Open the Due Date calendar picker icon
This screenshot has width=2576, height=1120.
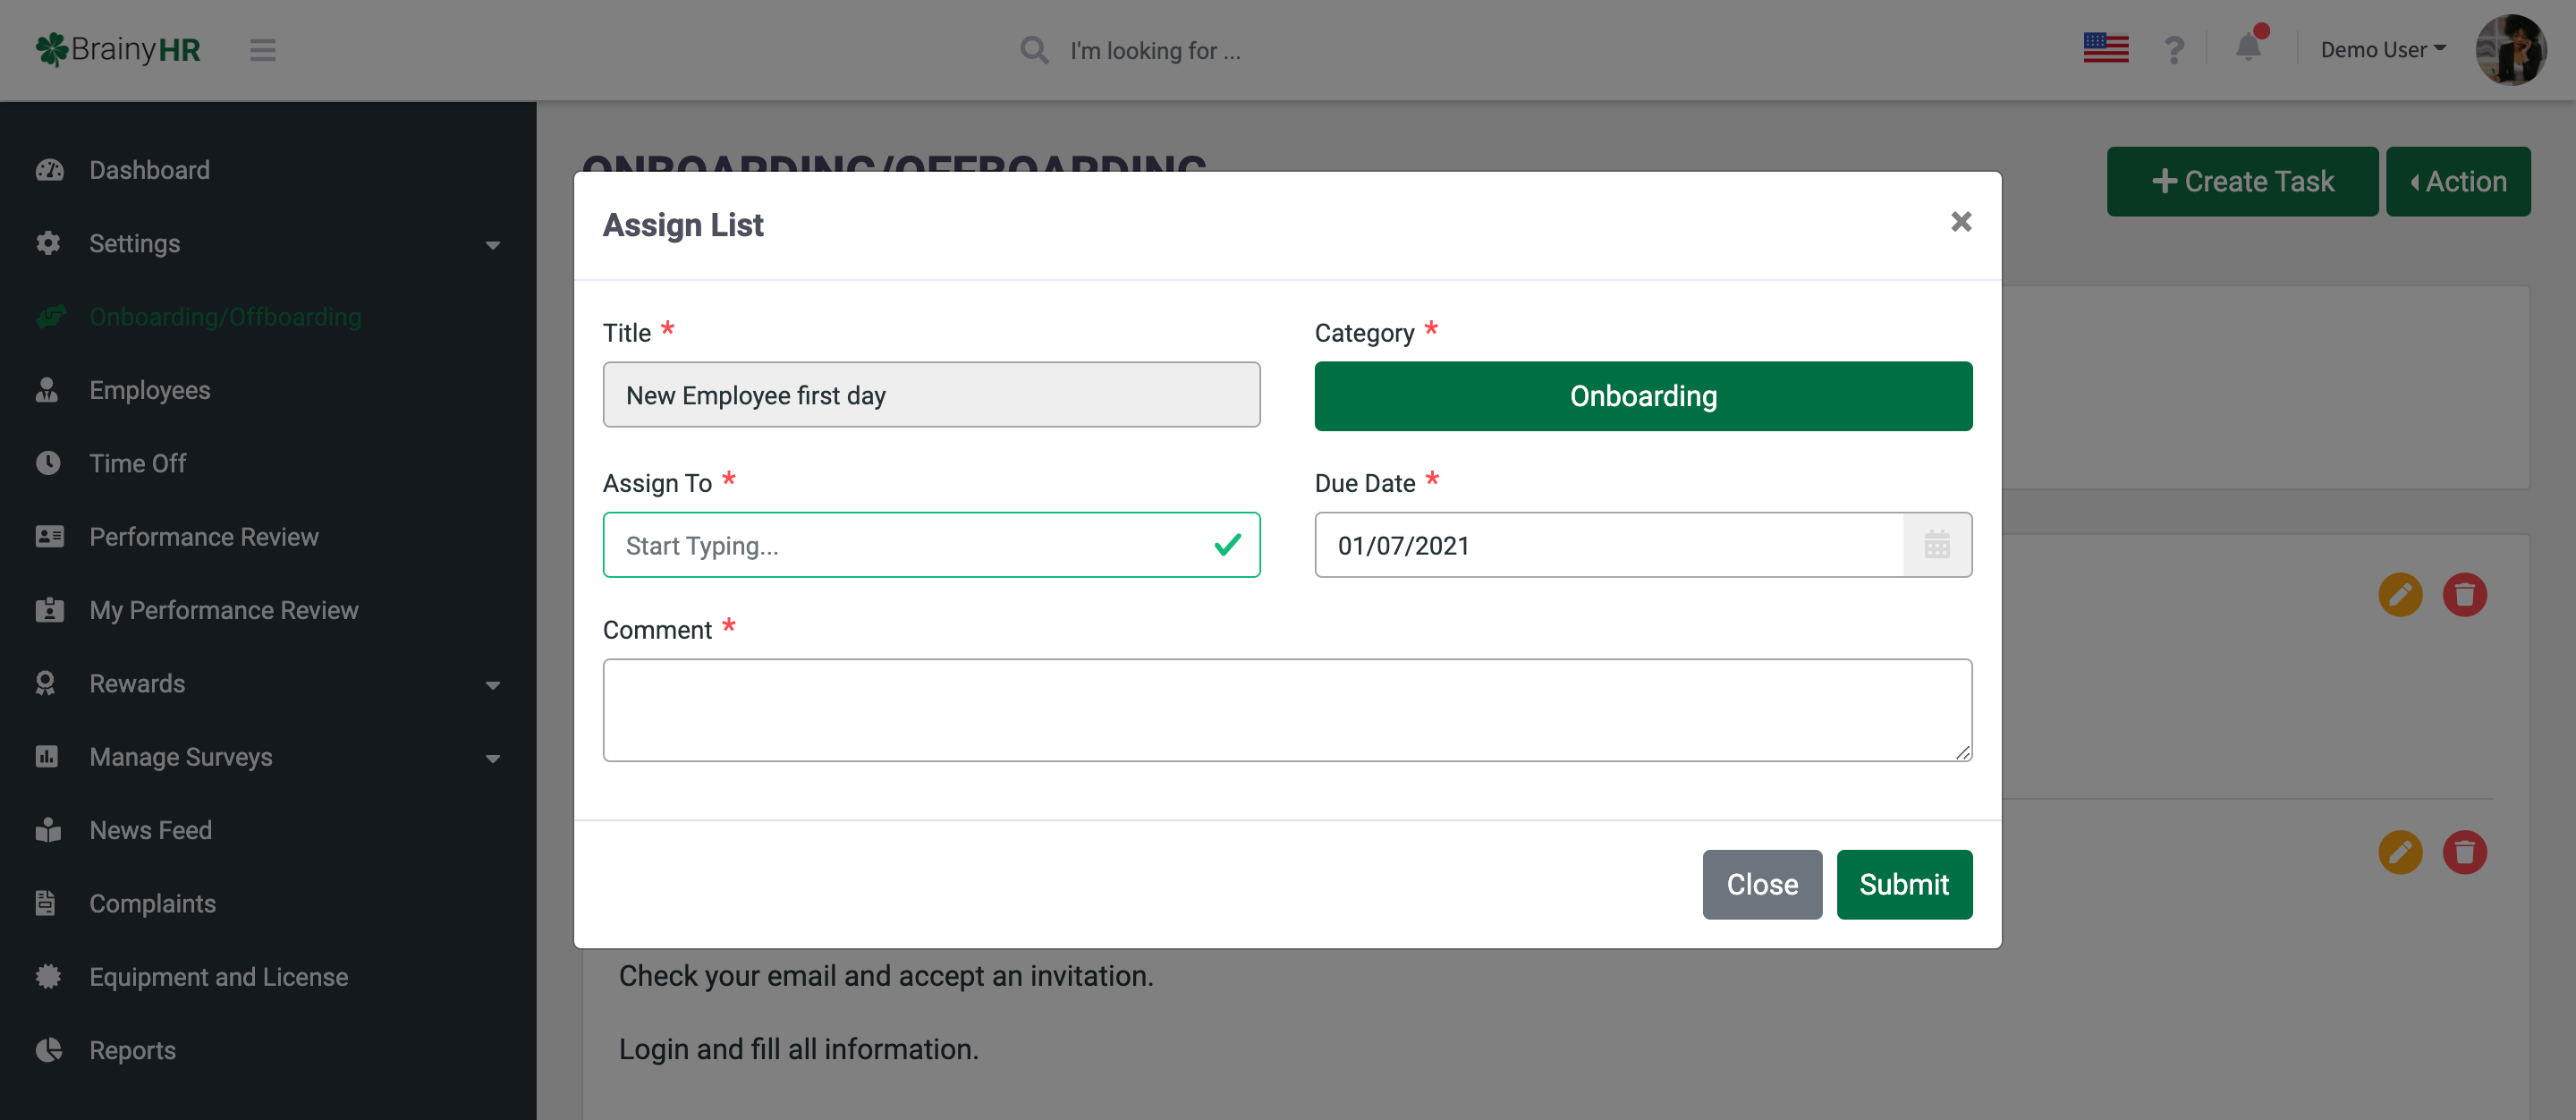(x=1937, y=545)
